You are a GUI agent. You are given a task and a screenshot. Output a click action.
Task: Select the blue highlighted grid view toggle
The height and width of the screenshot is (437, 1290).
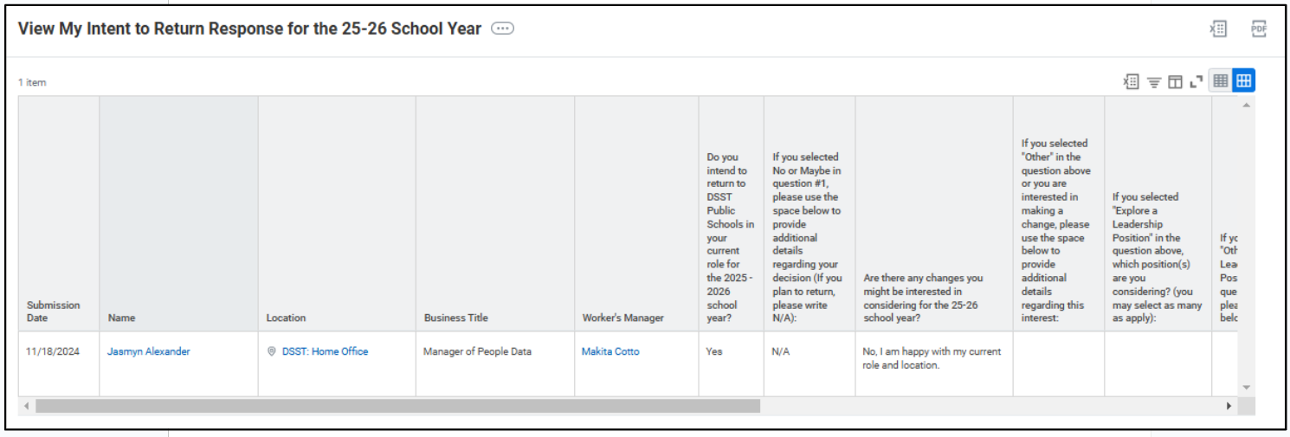(x=1243, y=80)
